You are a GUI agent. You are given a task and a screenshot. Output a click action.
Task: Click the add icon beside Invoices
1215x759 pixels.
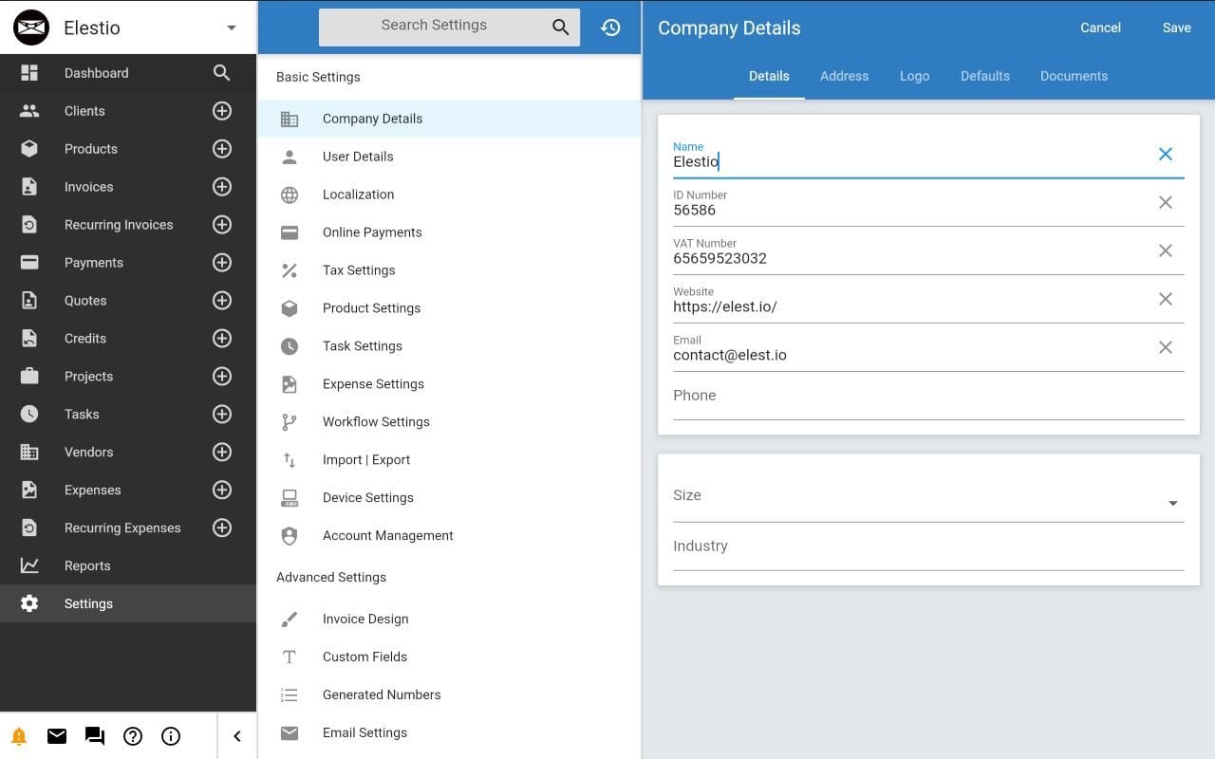[x=222, y=187]
